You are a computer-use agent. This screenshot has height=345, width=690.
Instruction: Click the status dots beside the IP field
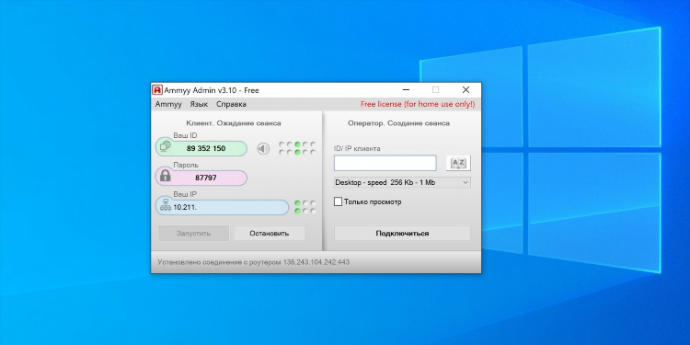(305, 207)
